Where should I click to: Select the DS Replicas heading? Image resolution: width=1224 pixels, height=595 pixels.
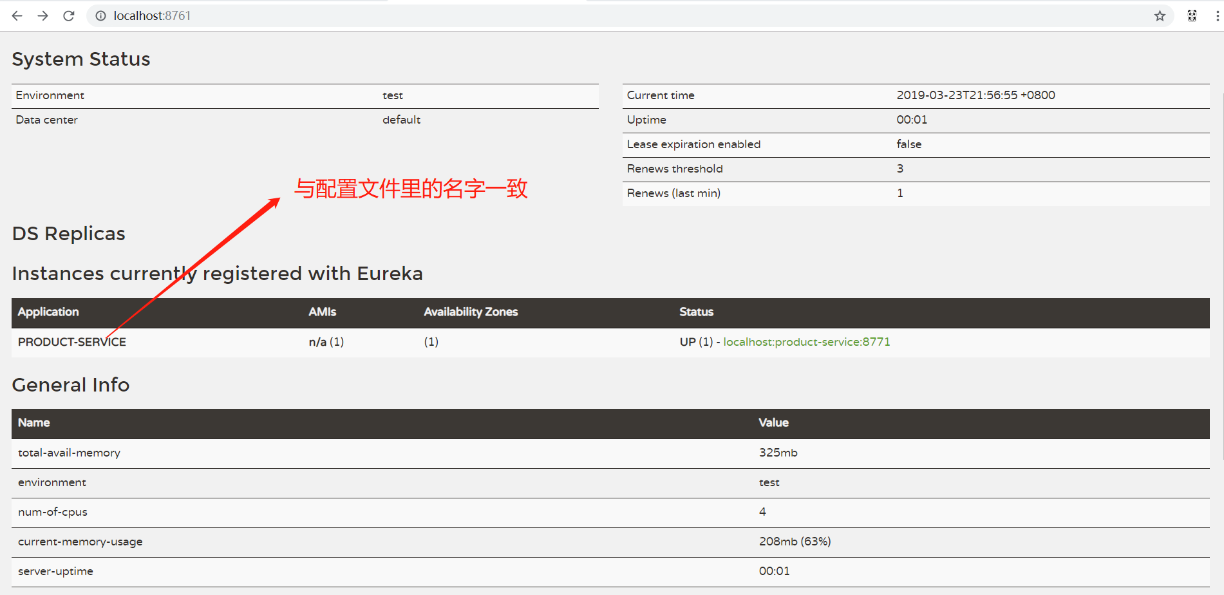coord(69,234)
